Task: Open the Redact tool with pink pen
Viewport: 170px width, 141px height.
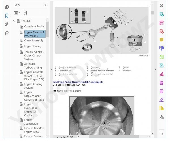Action: click(161, 74)
